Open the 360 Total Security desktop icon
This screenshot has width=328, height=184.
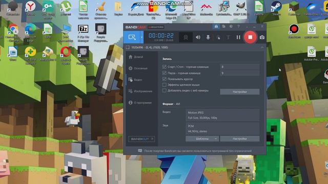pos(31,55)
